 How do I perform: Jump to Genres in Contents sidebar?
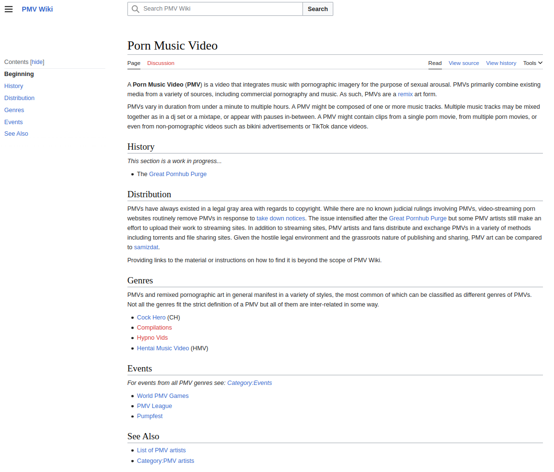tap(14, 110)
